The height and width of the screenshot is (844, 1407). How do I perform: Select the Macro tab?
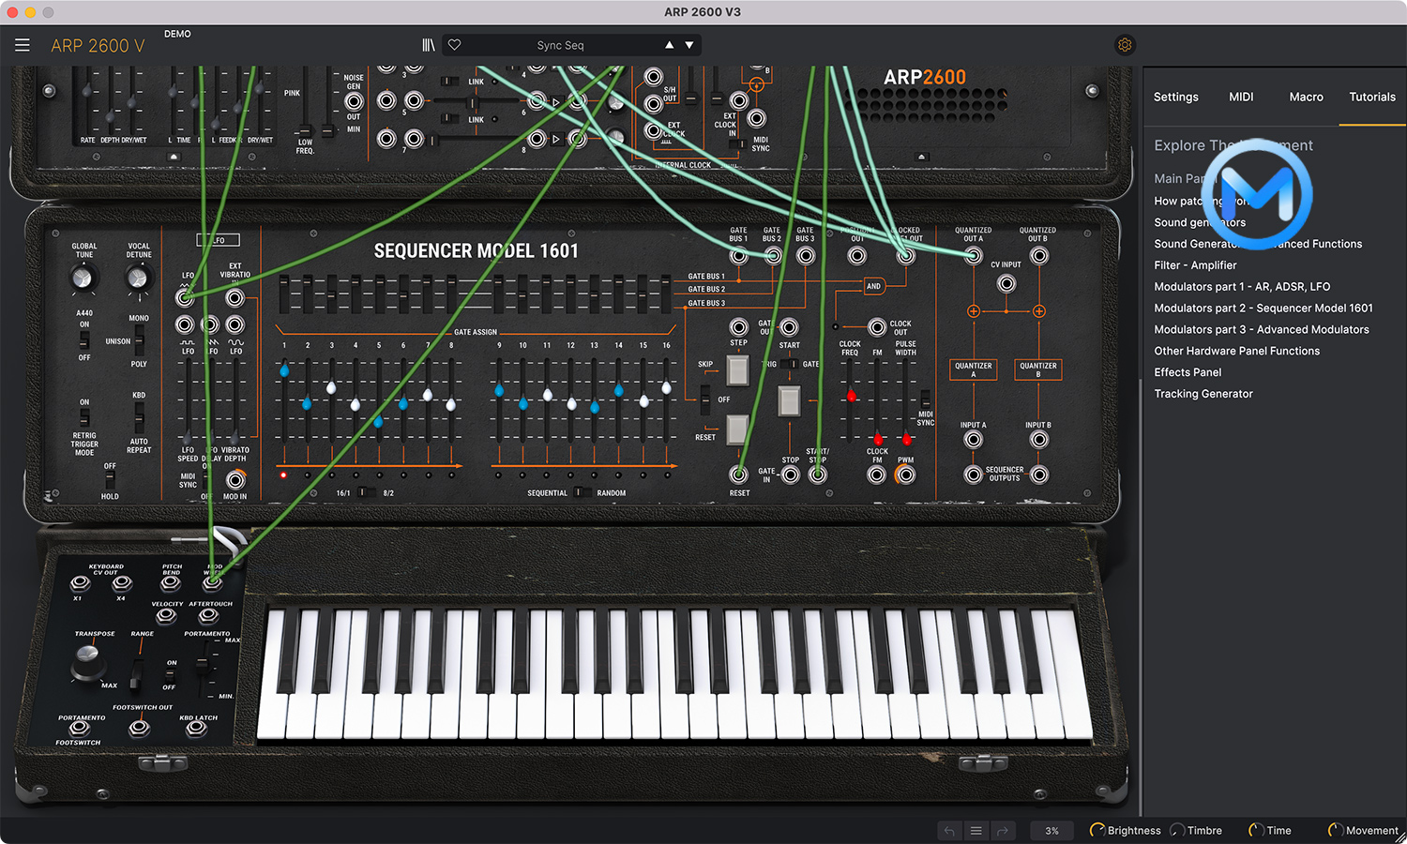tap(1306, 97)
